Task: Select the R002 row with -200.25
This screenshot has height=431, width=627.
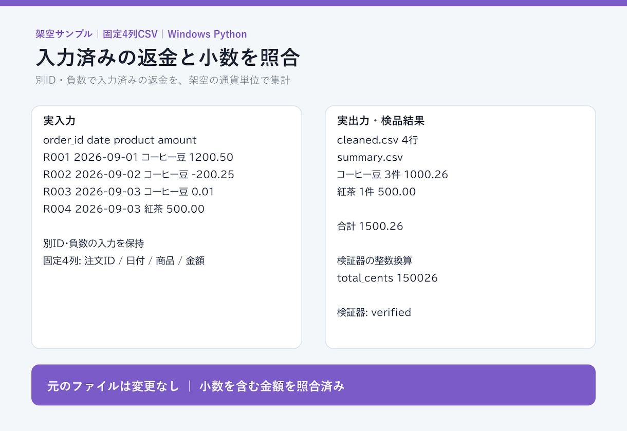Action: pyautogui.click(x=139, y=174)
